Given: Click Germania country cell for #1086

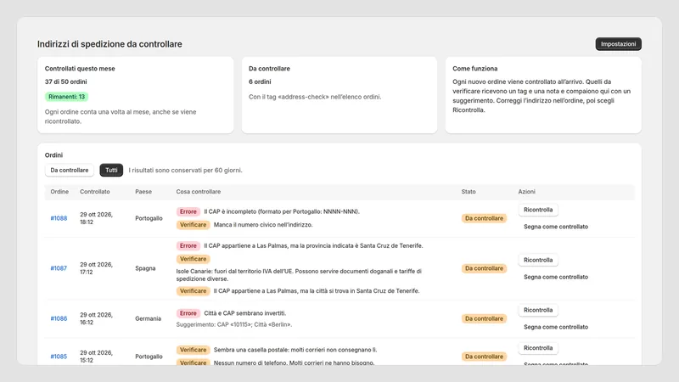Looking at the screenshot, I should [x=148, y=318].
